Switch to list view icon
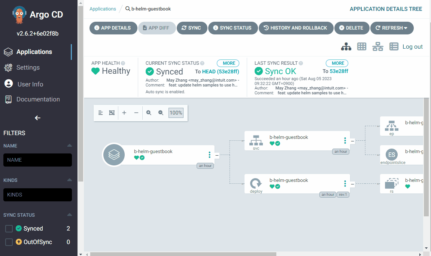The height and width of the screenshot is (256, 431). 394,47
